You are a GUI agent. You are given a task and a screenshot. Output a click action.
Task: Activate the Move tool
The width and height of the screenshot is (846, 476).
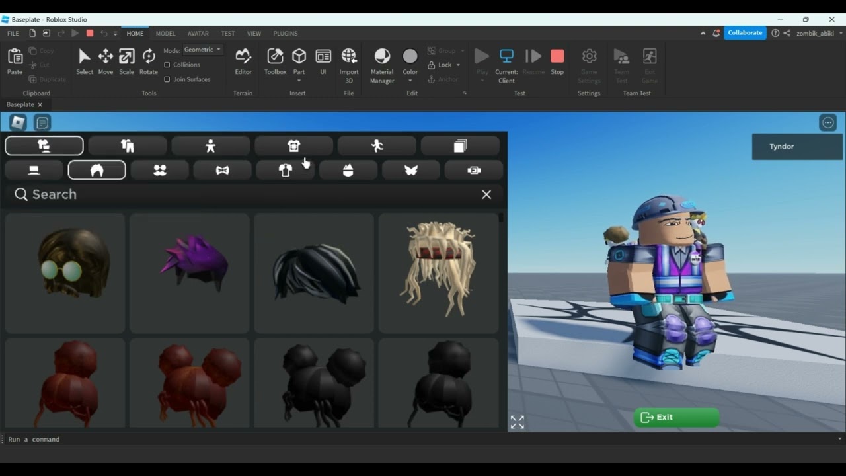click(106, 61)
